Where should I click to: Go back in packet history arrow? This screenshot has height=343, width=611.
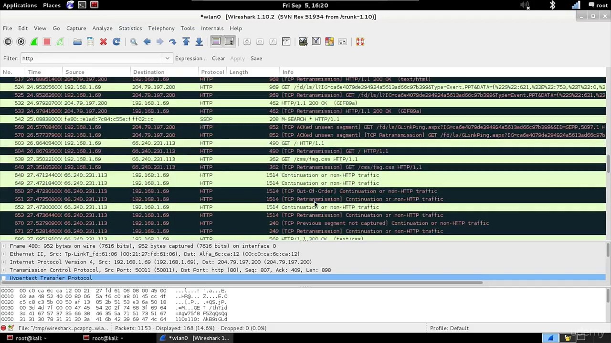pos(147,42)
